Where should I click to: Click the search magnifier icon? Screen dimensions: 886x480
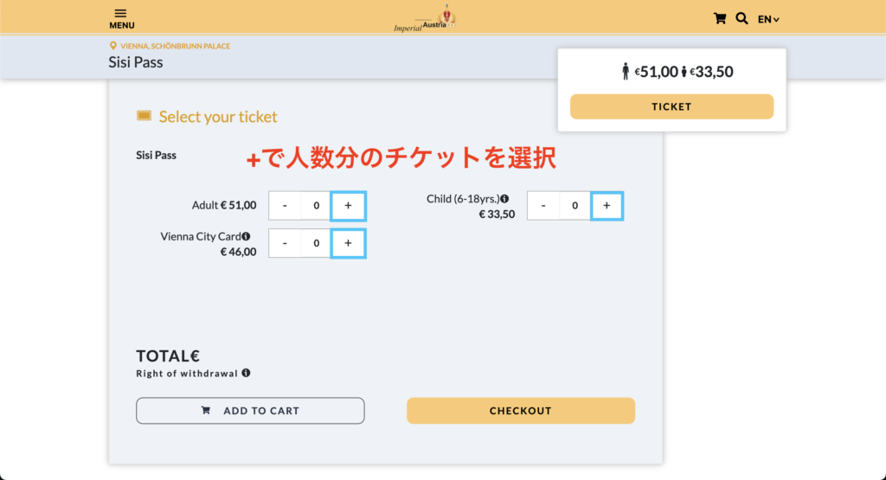pyautogui.click(x=742, y=19)
